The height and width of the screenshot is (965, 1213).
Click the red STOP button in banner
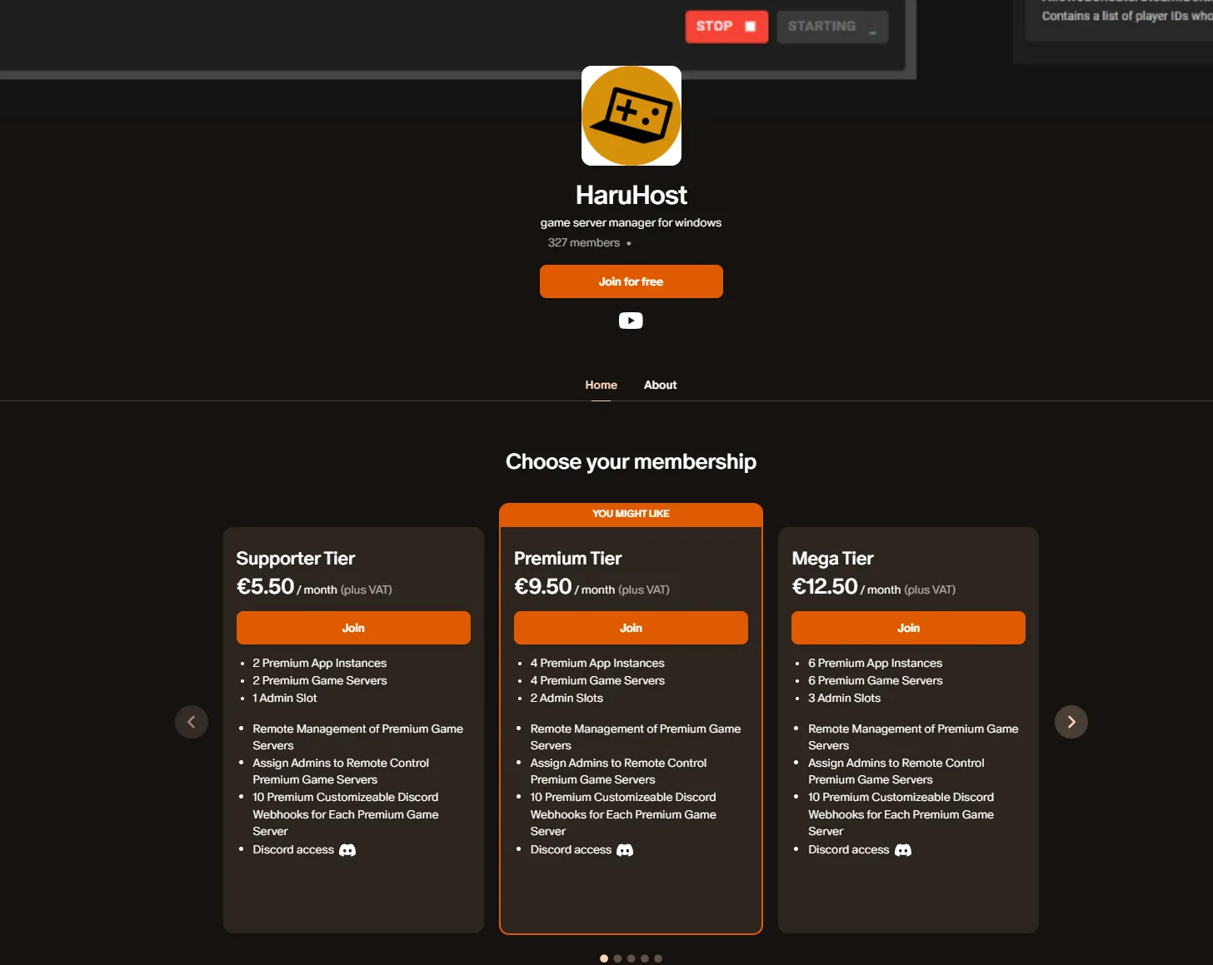(x=726, y=27)
